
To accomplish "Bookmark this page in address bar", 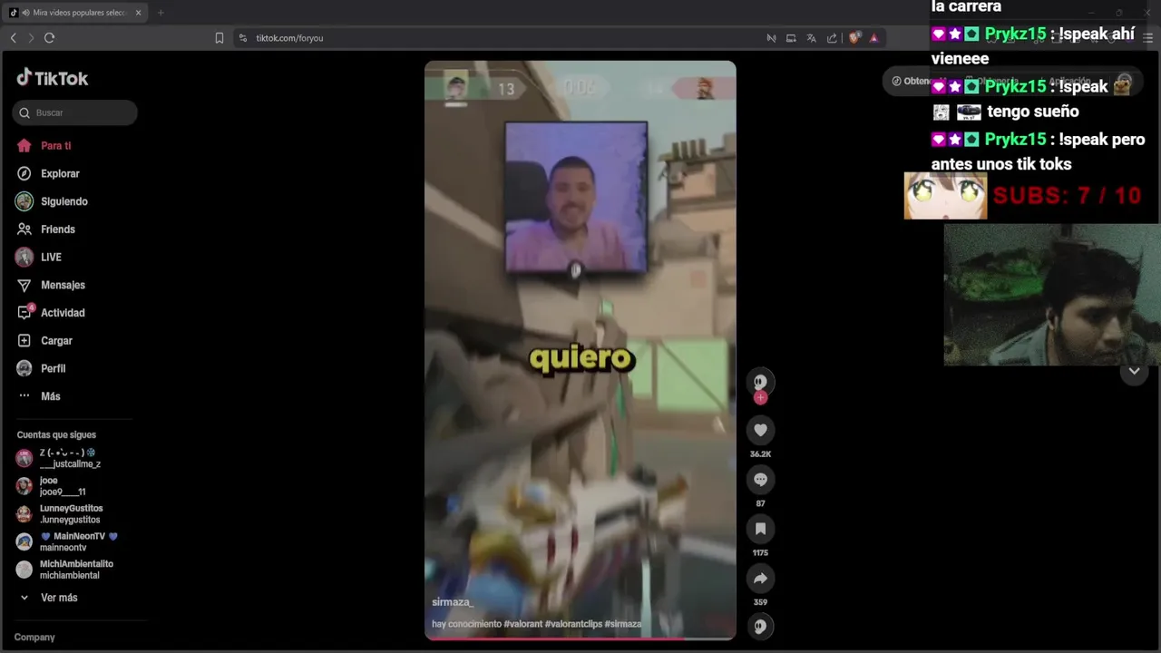I will (219, 38).
